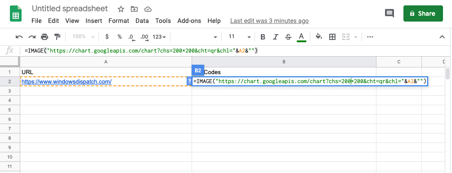Open more number formats dropdown
The width and height of the screenshot is (452, 173).
click(159, 37)
